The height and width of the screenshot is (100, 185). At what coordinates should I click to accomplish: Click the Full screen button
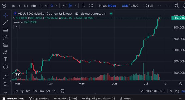pyautogui.click(x=148, y=6)
